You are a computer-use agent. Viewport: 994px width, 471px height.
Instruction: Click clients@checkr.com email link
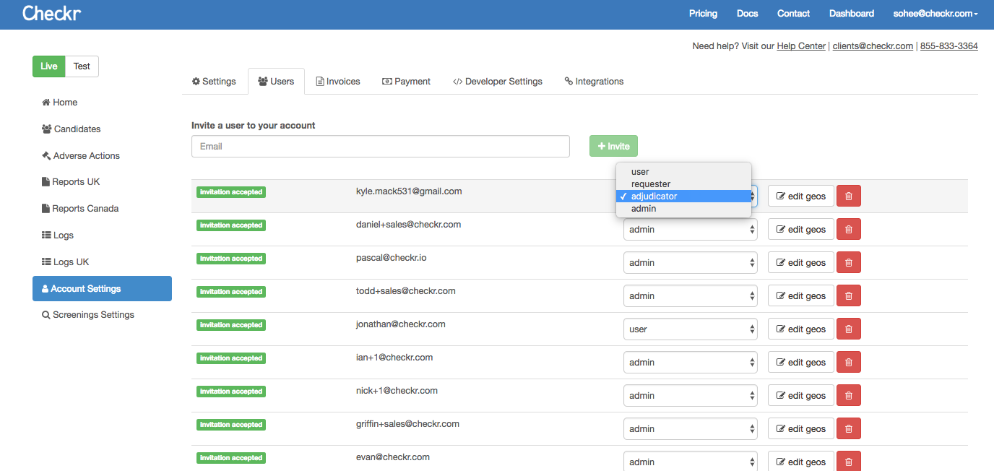pyautogui.click(x=873, y=46)
